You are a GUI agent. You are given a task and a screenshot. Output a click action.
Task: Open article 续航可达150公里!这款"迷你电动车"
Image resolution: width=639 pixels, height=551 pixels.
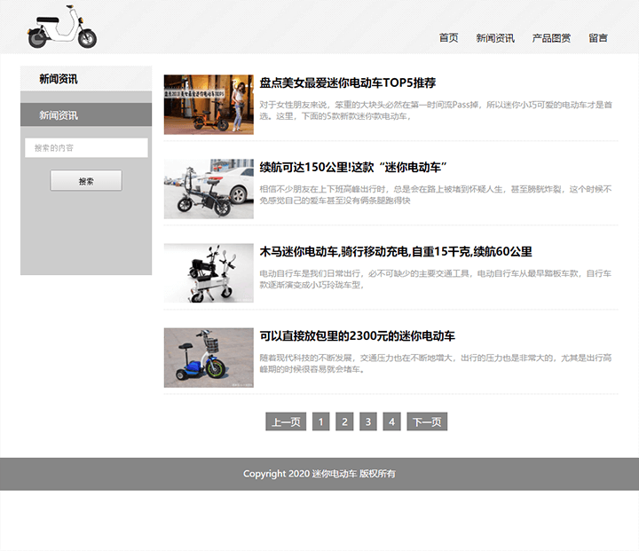[352, 168]
